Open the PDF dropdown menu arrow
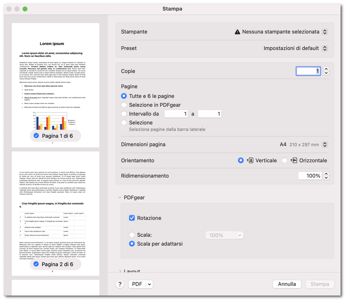 coord(150,284)
